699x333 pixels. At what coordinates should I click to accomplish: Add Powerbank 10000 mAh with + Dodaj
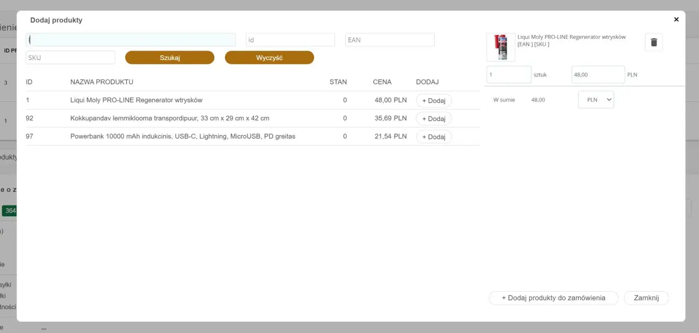coord(434,137)
